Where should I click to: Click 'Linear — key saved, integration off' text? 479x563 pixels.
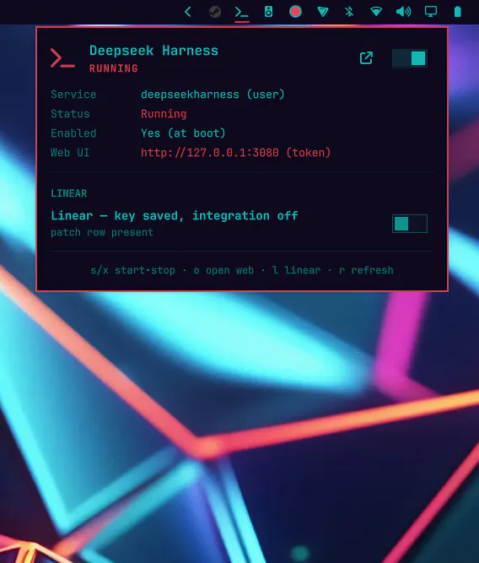point(175,215)
